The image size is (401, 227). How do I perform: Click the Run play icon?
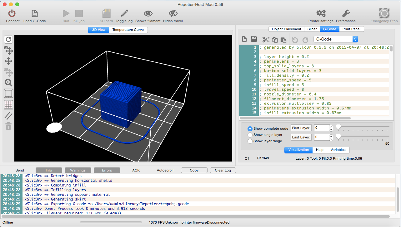pyautogui.click(x=66, y=13)
